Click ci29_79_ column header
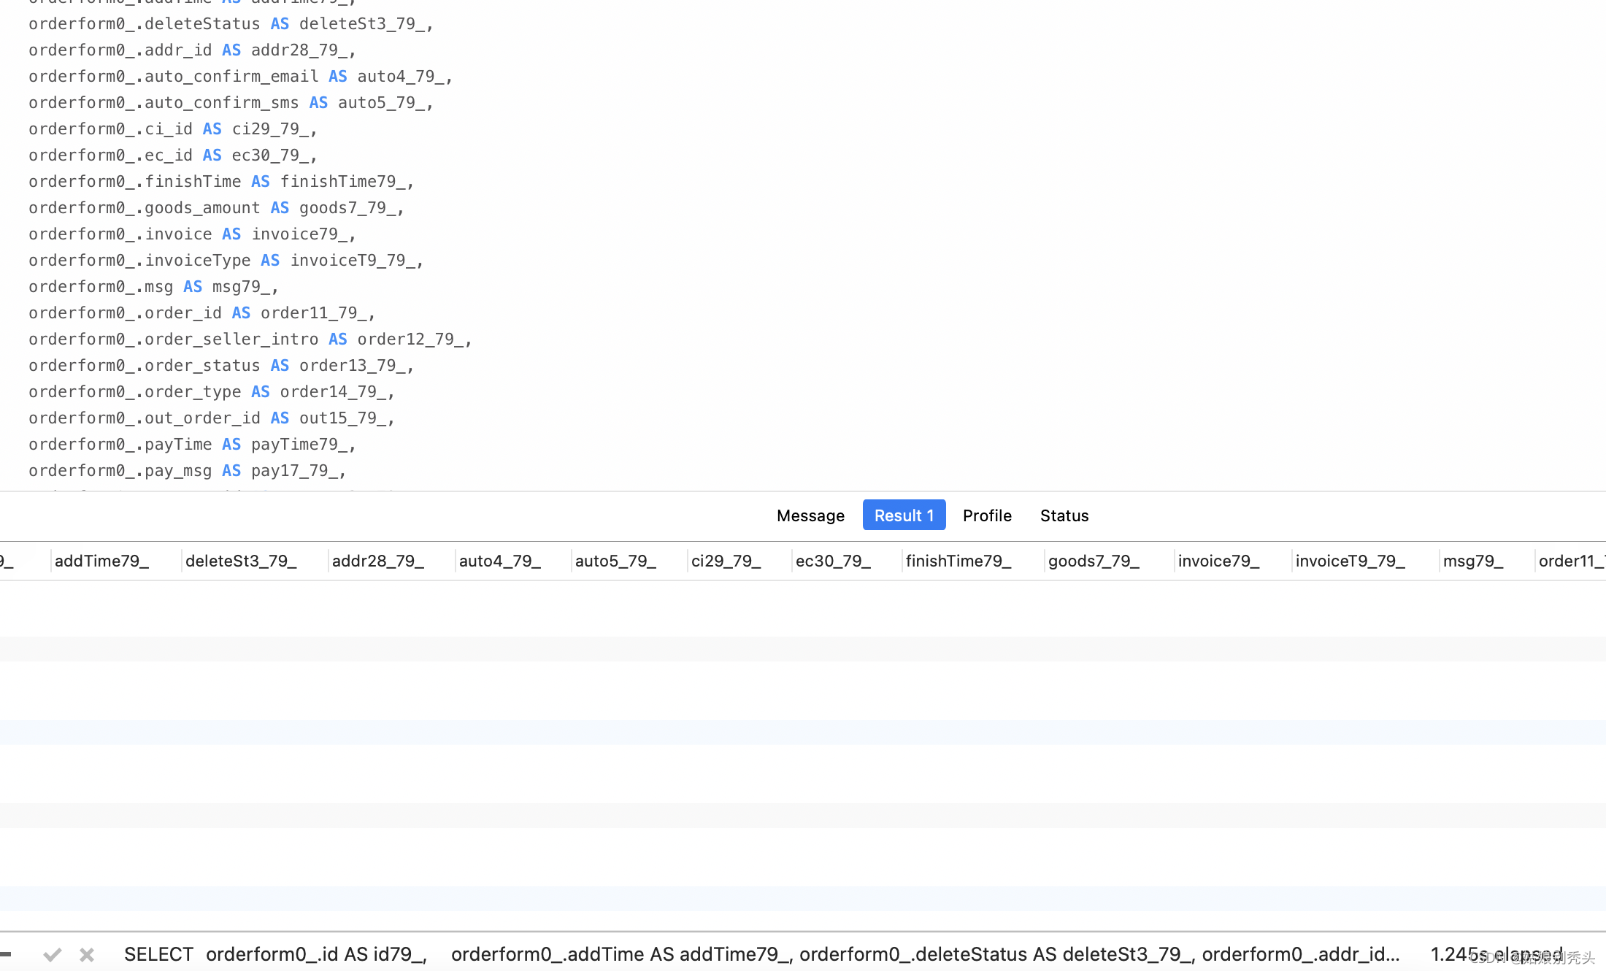 pyautogui.click(x=726, y=559)
